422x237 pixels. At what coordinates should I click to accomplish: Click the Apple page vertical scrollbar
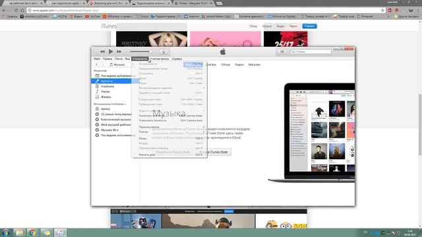[x=420, y=124]
